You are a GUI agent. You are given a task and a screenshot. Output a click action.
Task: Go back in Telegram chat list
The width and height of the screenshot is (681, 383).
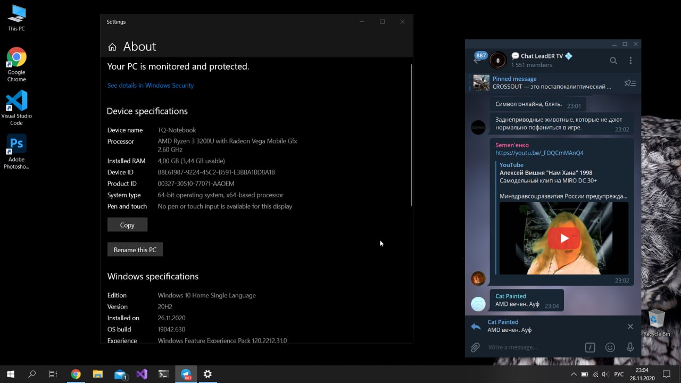click(x=477, y=60)
